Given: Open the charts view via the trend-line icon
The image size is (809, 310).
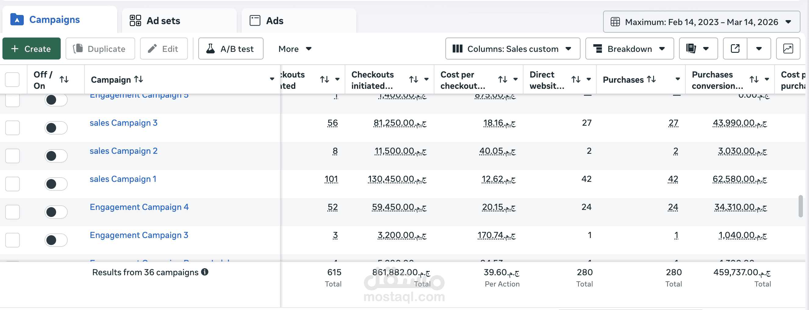Looking at the screenshot, I should pyautogui.click(x=788, y=49).
